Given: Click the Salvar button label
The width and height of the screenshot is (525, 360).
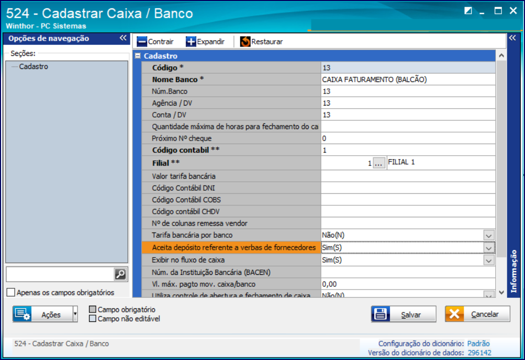Looking at the screenshot, I should (x=411, y=315).
